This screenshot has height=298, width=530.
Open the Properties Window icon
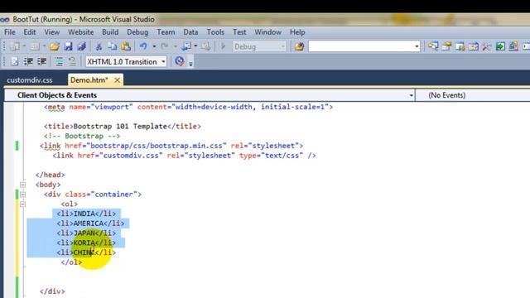[x=446, y=46]
